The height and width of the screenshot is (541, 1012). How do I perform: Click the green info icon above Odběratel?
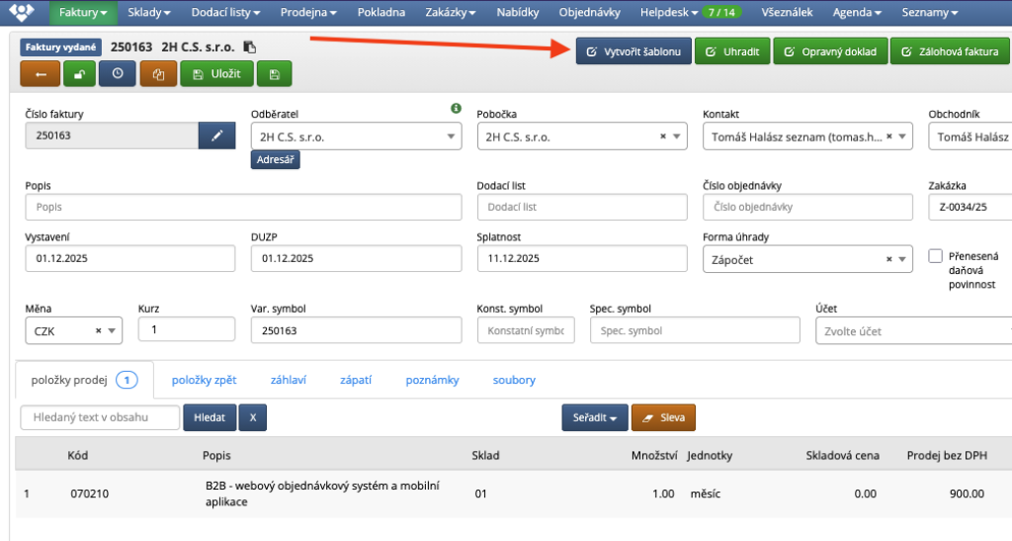[456, 108]
